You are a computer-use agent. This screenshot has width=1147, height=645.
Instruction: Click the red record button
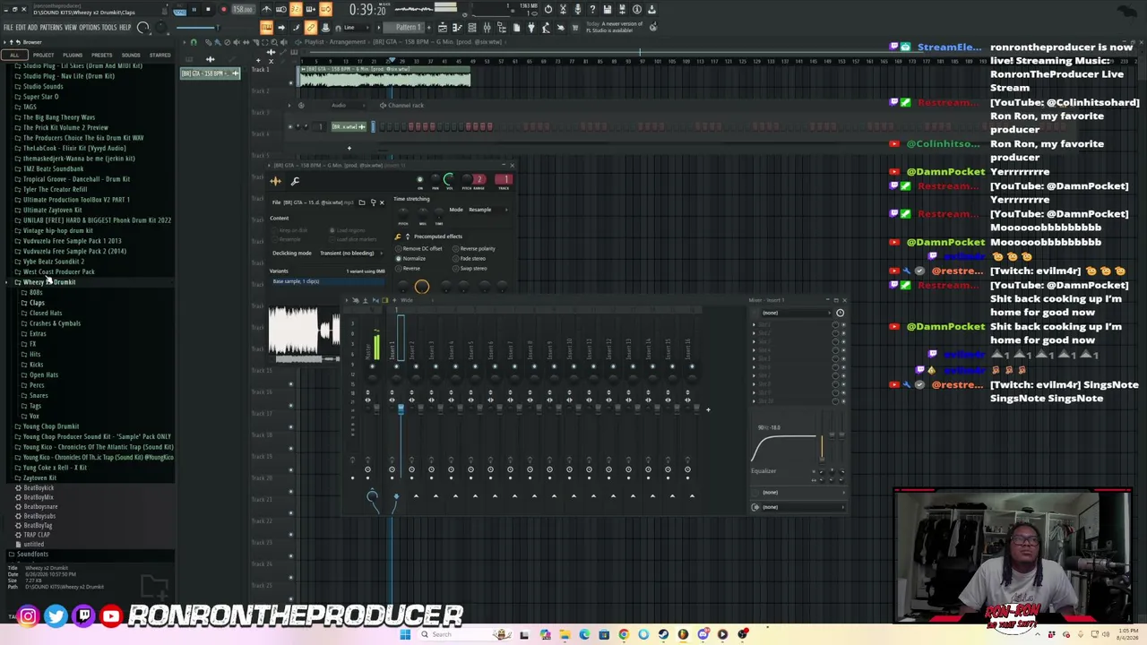click(x=223, y=10)
